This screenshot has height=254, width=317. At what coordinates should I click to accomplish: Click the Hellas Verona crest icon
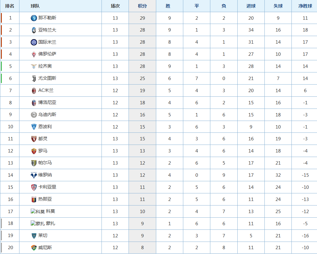[x=34, y=175]
